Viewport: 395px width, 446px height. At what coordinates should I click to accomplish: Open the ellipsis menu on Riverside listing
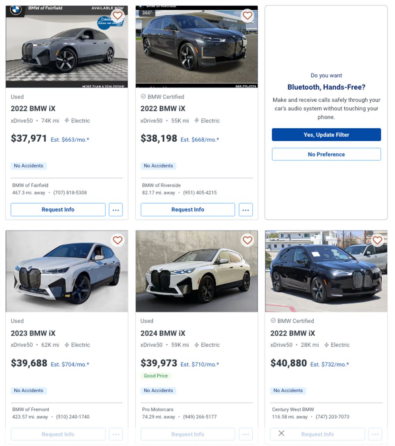click(246, 210)
